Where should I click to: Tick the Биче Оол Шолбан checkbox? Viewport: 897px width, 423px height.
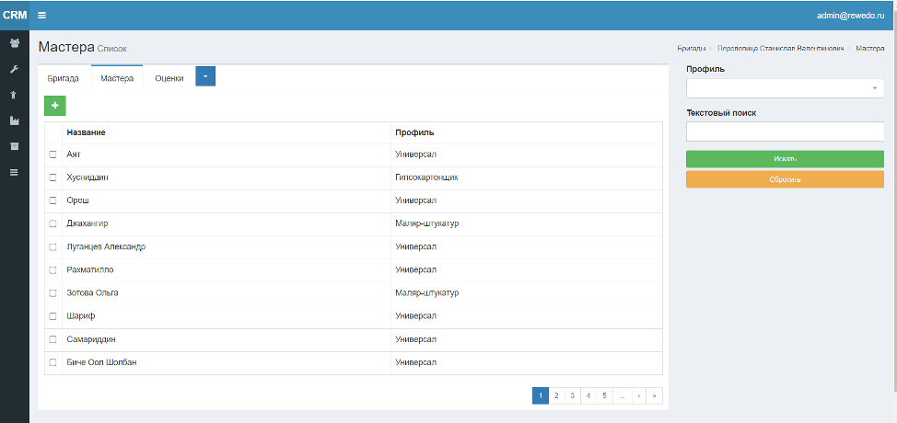tap(52, 362)
